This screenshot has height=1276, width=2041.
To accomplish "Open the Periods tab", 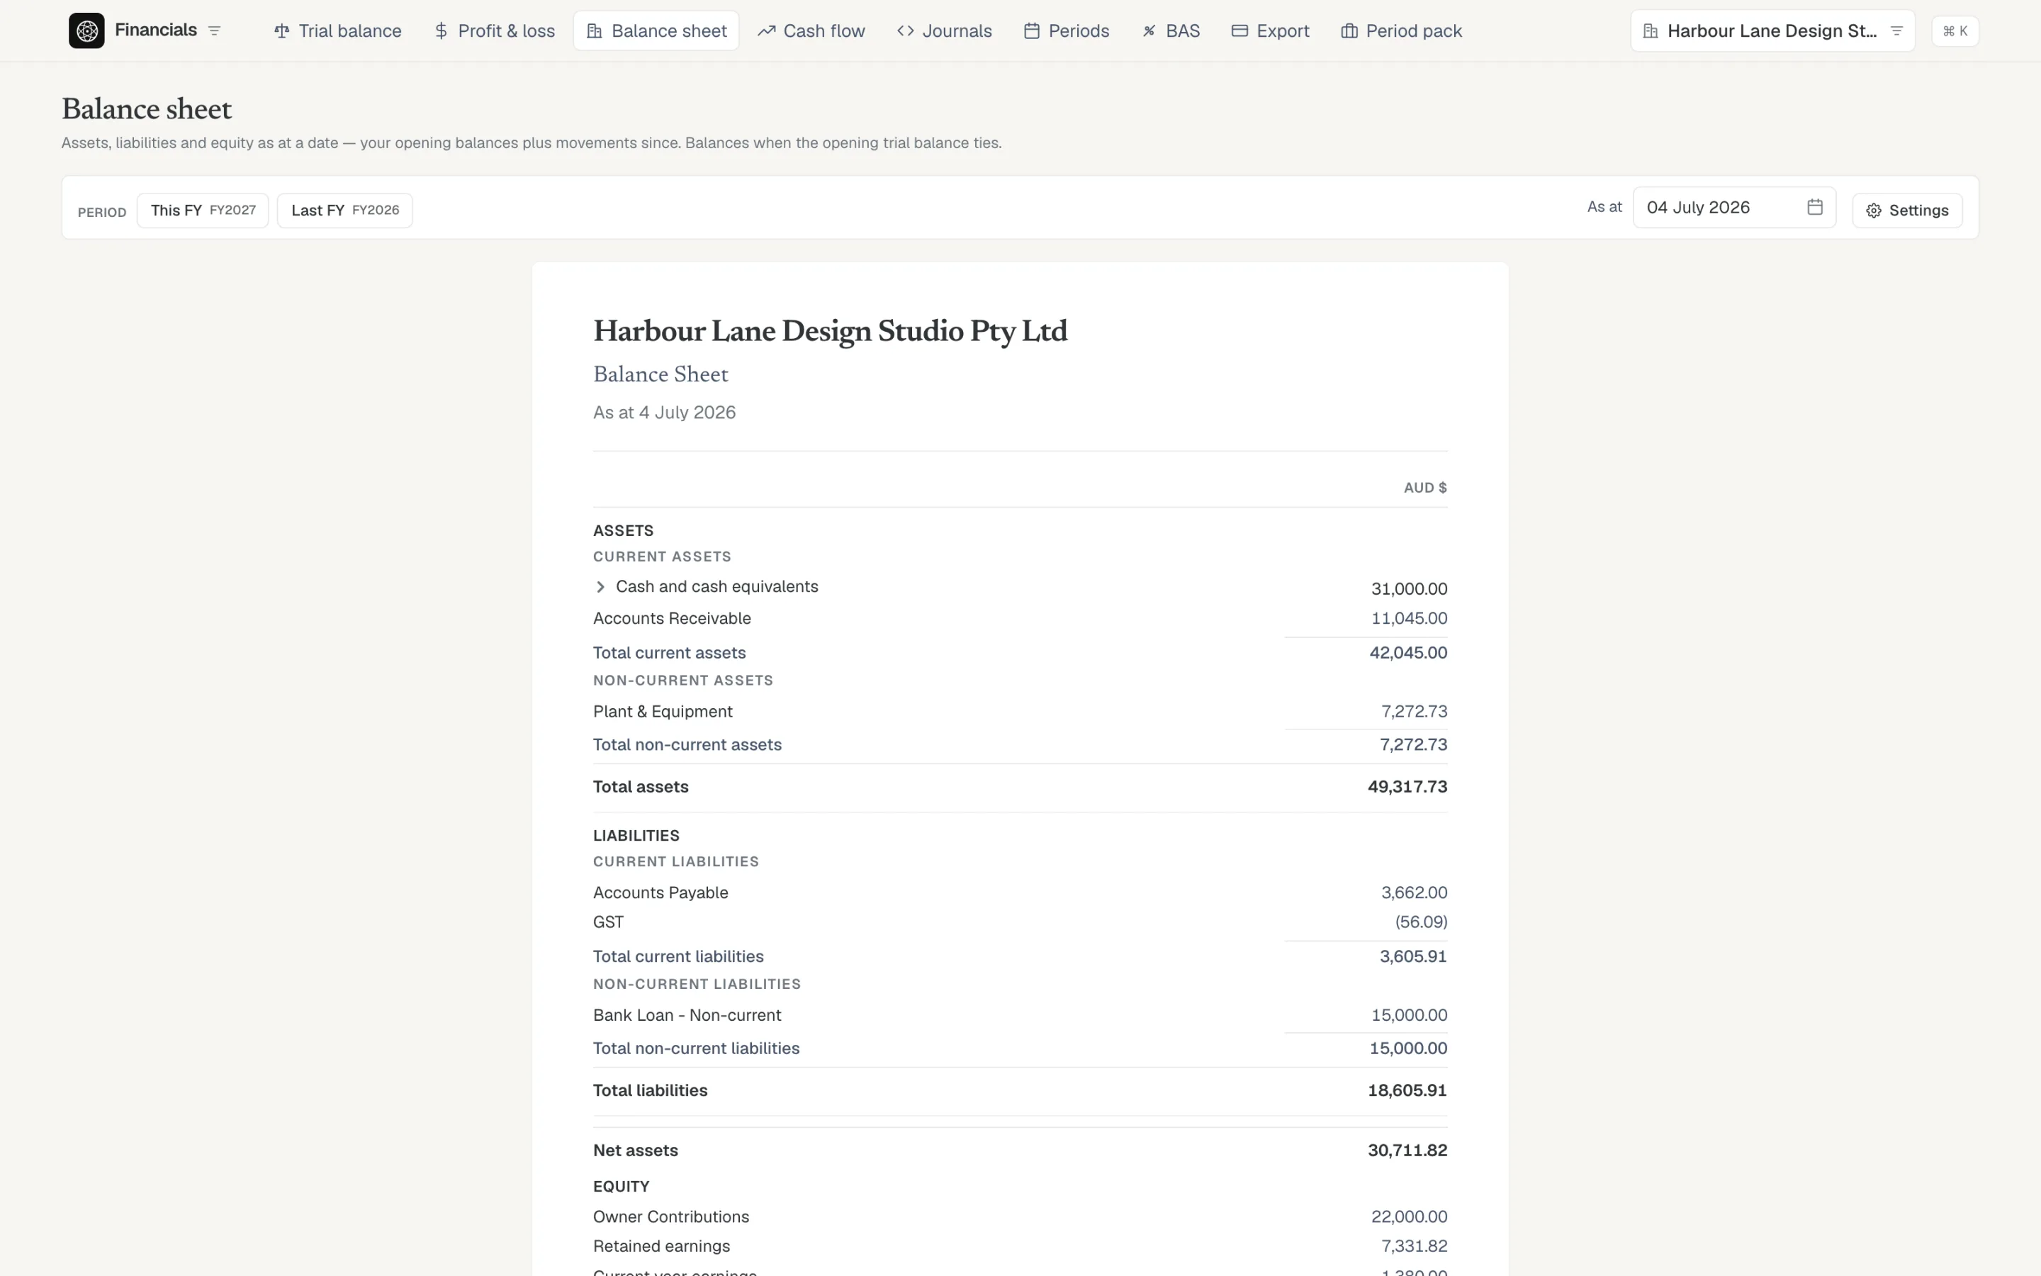I will [x=1066, y=31].
